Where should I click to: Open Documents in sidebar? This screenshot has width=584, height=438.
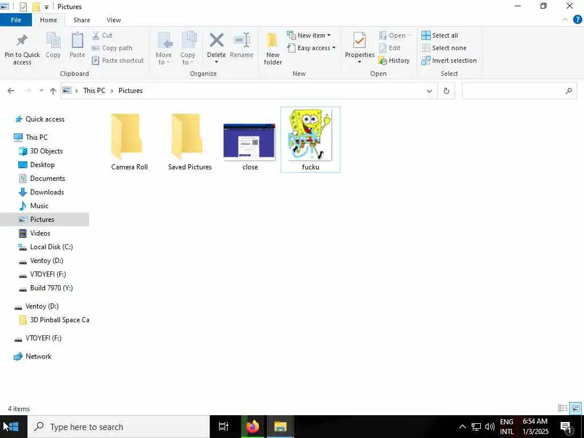[x=42, y=179]
